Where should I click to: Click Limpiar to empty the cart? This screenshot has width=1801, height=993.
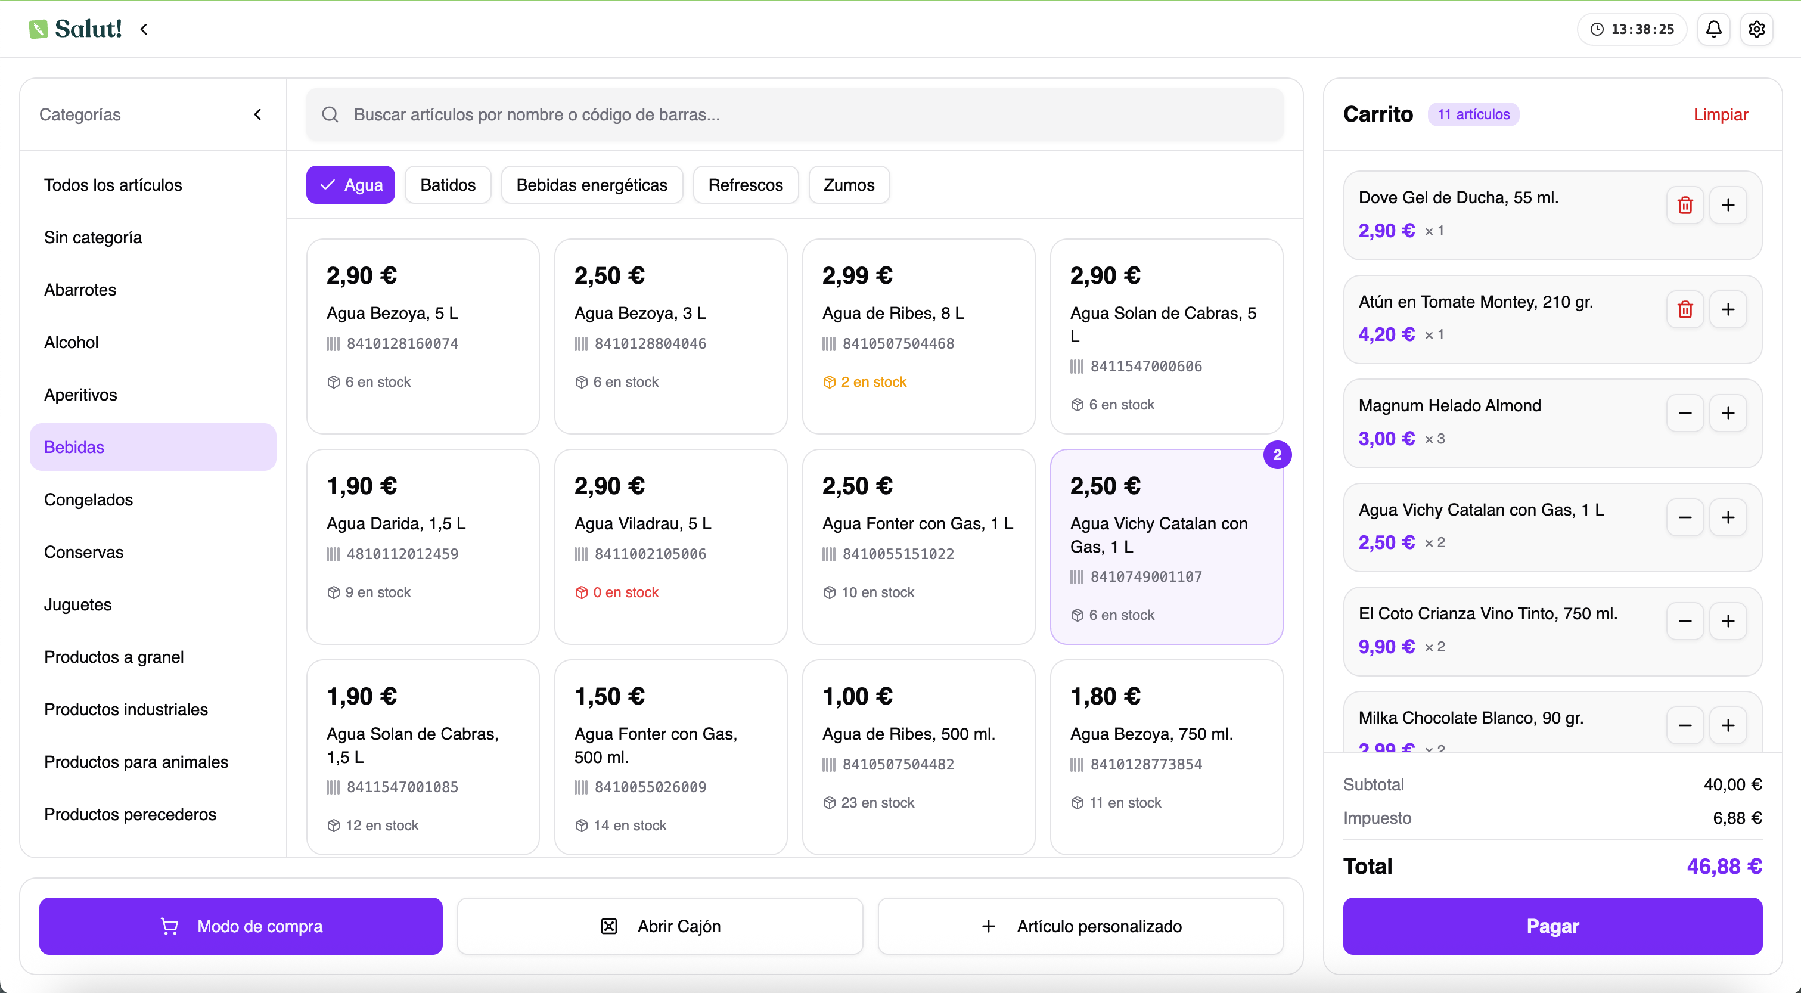[1720, 114]
